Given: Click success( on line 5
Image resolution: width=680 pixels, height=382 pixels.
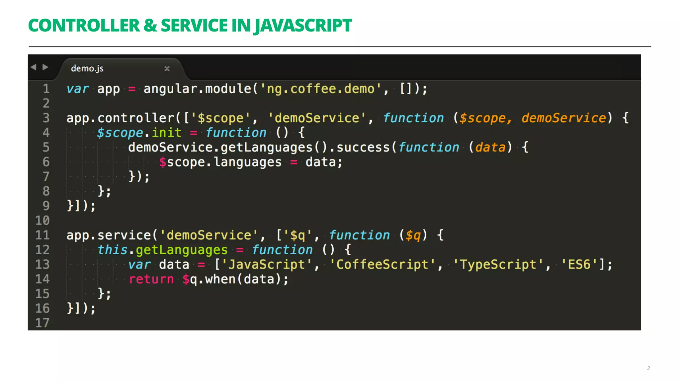Looking at the screenshot, I should 367,147.
